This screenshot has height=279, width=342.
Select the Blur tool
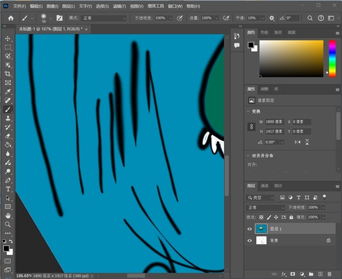(x=8, y=153)
